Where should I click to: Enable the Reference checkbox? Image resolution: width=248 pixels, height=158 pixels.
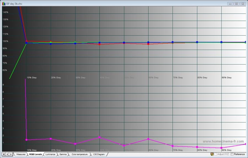click(x=232, y=154)
